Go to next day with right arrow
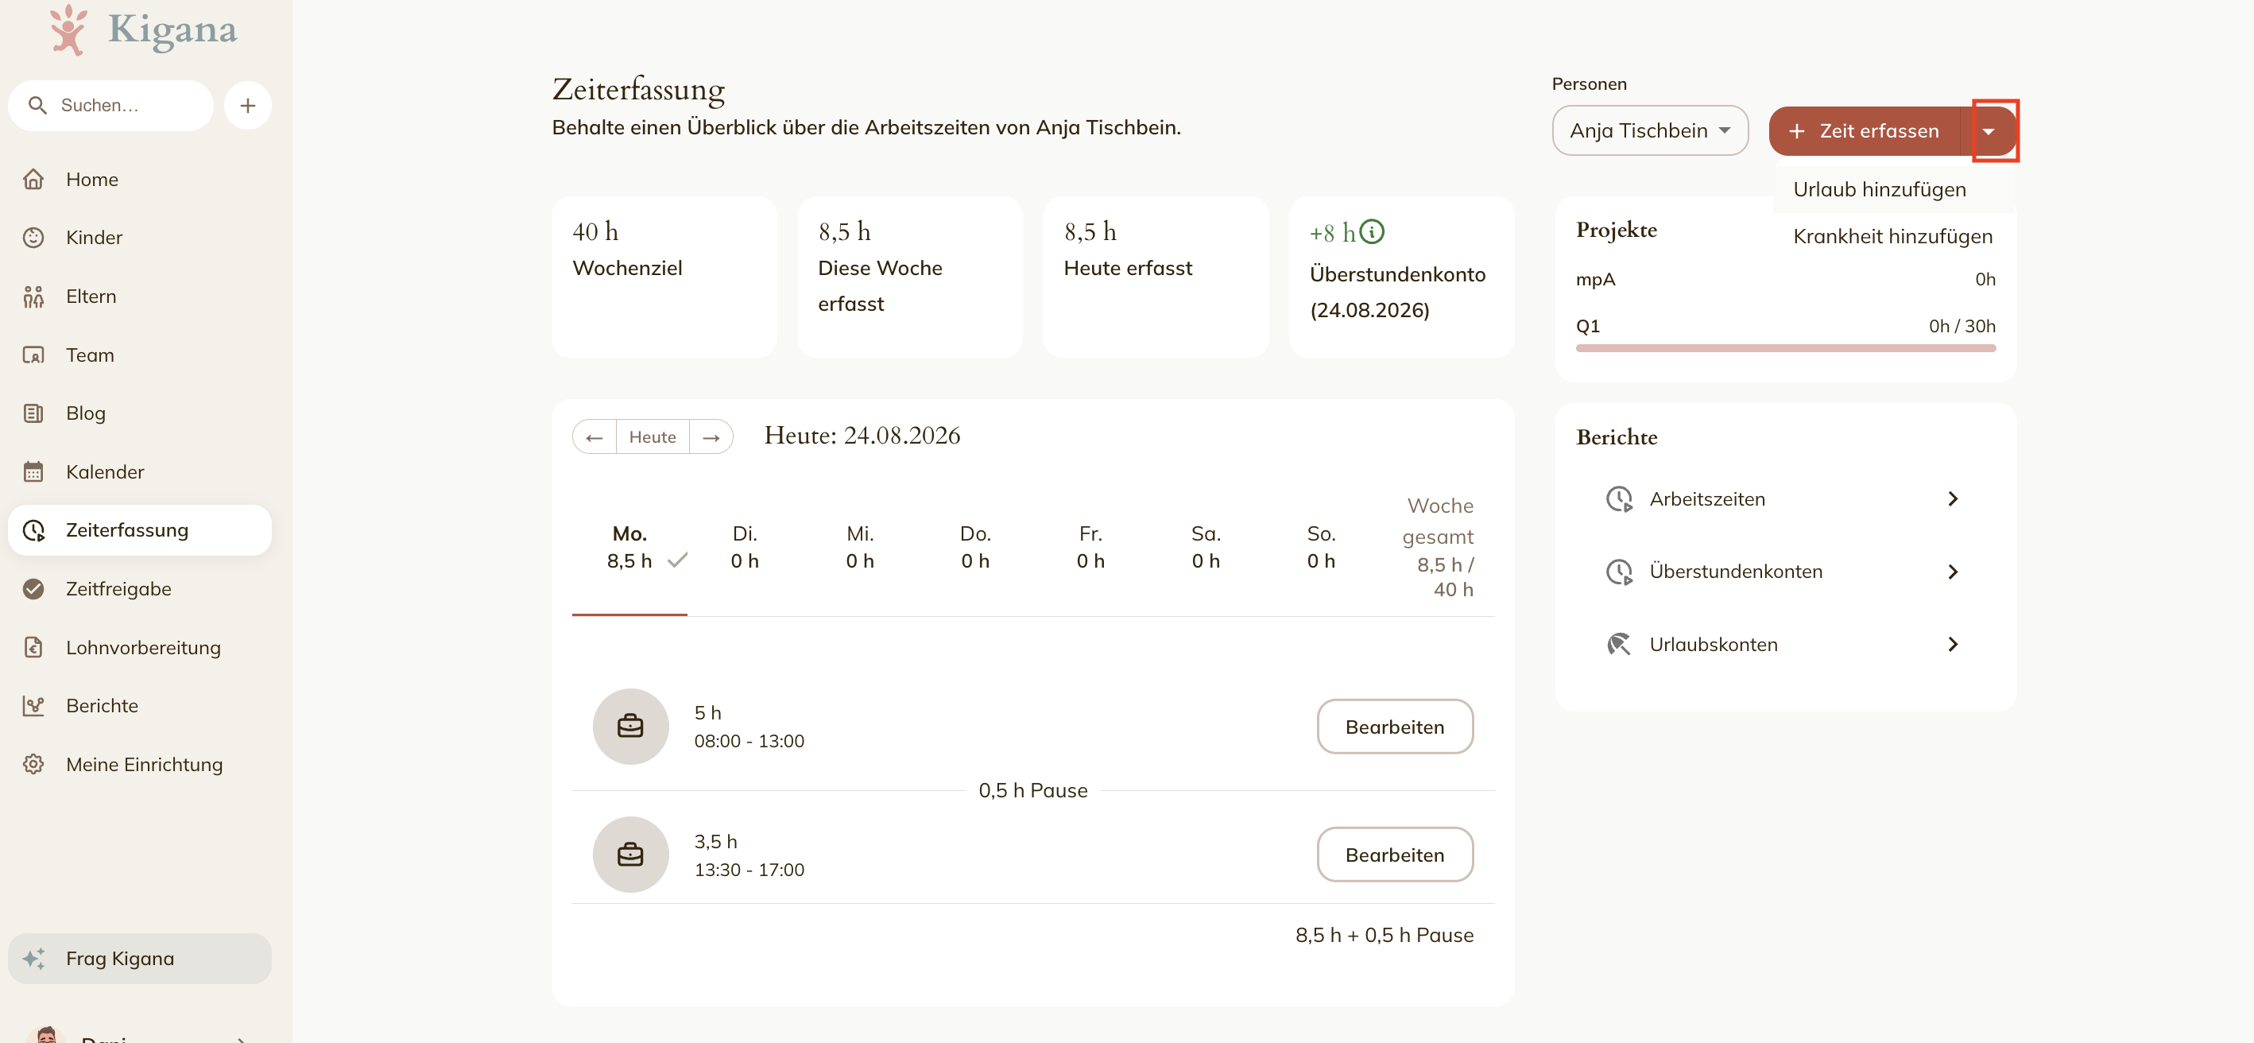Viewport: 2254px width, 1043px height. (x=711, y=436)
